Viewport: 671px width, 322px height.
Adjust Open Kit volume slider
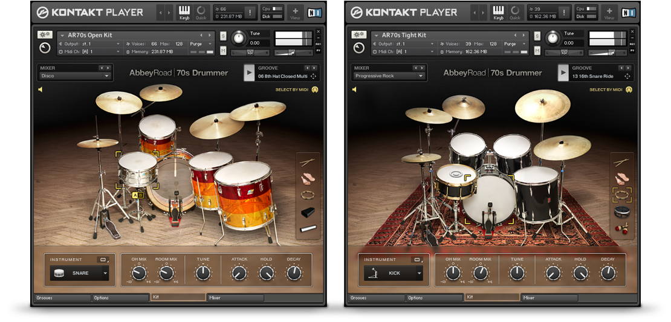[x=291, y=52]
